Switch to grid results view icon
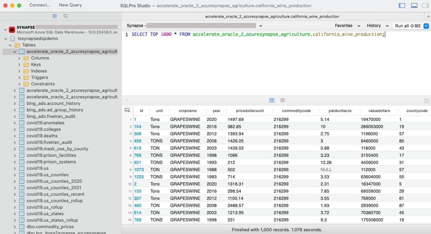The width and height of the screenshot is (431, 234). (272, 100)
